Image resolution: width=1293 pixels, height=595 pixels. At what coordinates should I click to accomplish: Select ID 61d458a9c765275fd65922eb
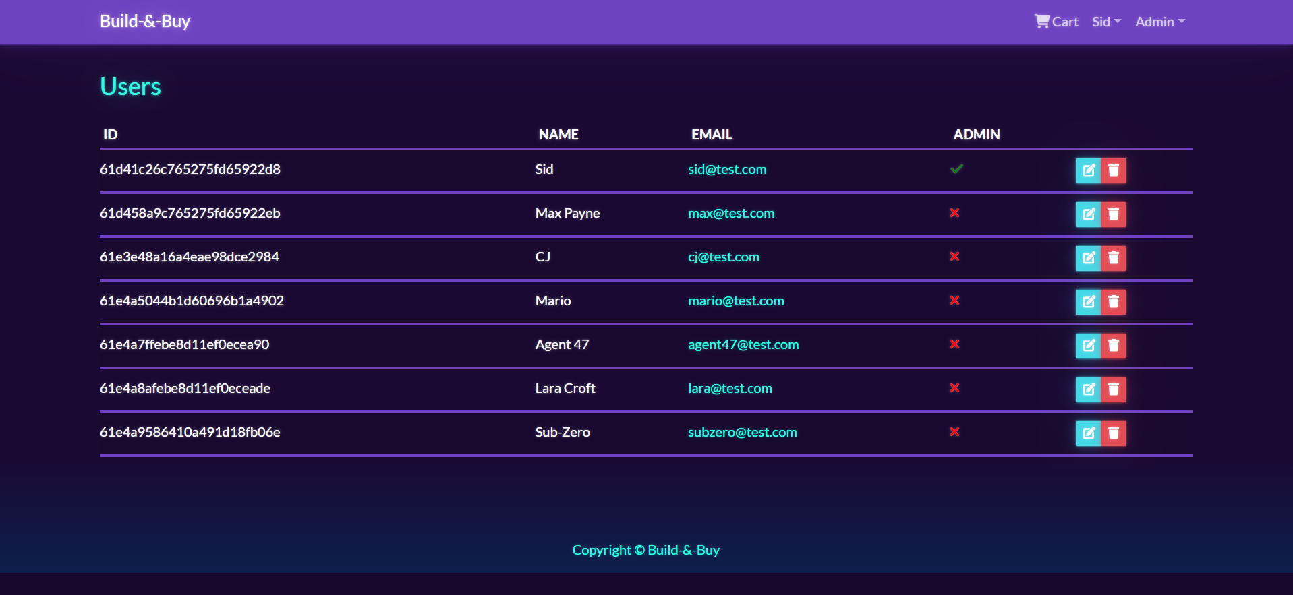(190, 213)
